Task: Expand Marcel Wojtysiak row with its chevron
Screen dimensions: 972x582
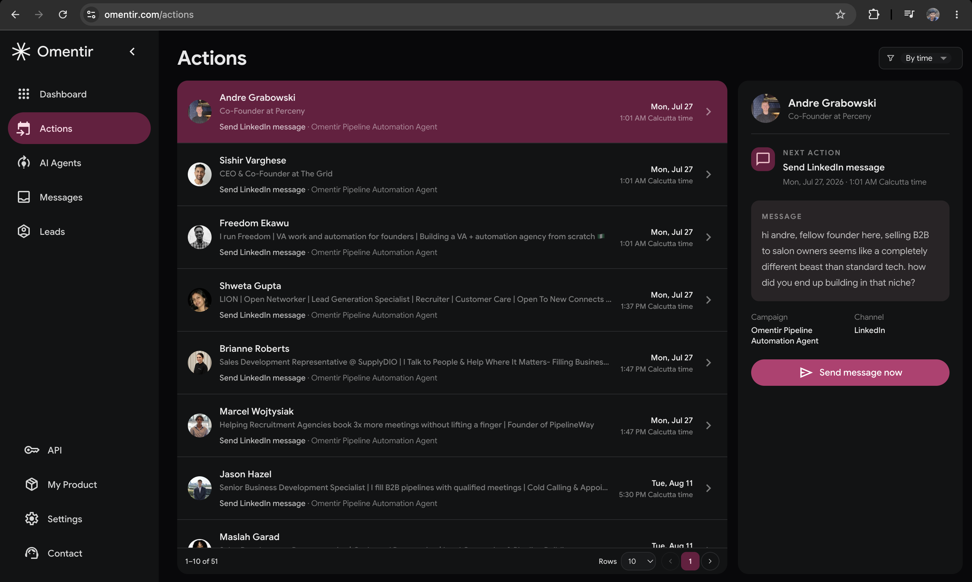Action: click(x=709, y=425)
